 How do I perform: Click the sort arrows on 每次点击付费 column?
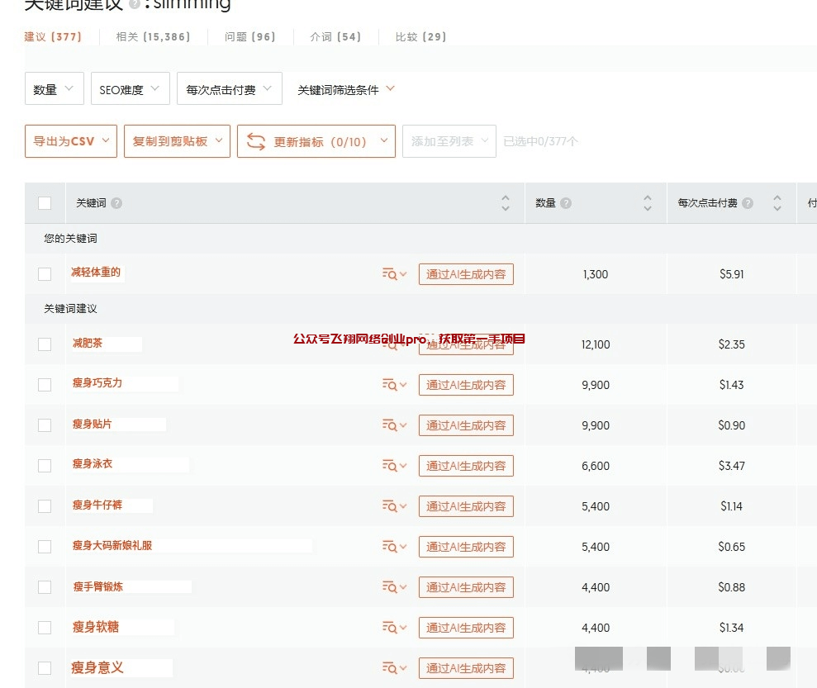(777, 202)
